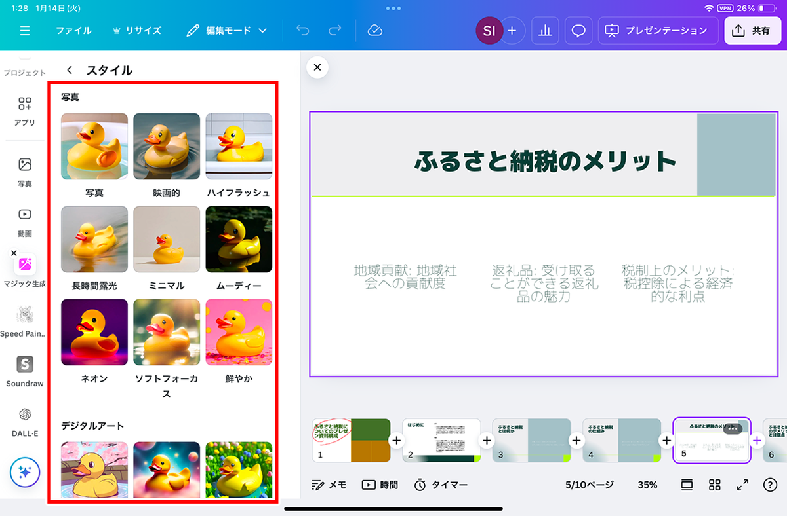Open the DALL·E app
The height and width of the screenshot is (516, 787).
tap(25, 420)
